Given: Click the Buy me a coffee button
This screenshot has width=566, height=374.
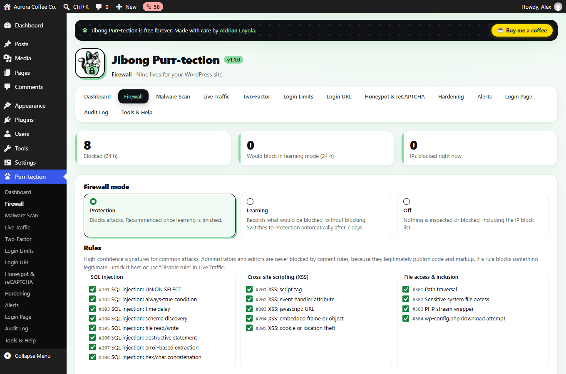Looking at the screenshot, I should [522, 30].
